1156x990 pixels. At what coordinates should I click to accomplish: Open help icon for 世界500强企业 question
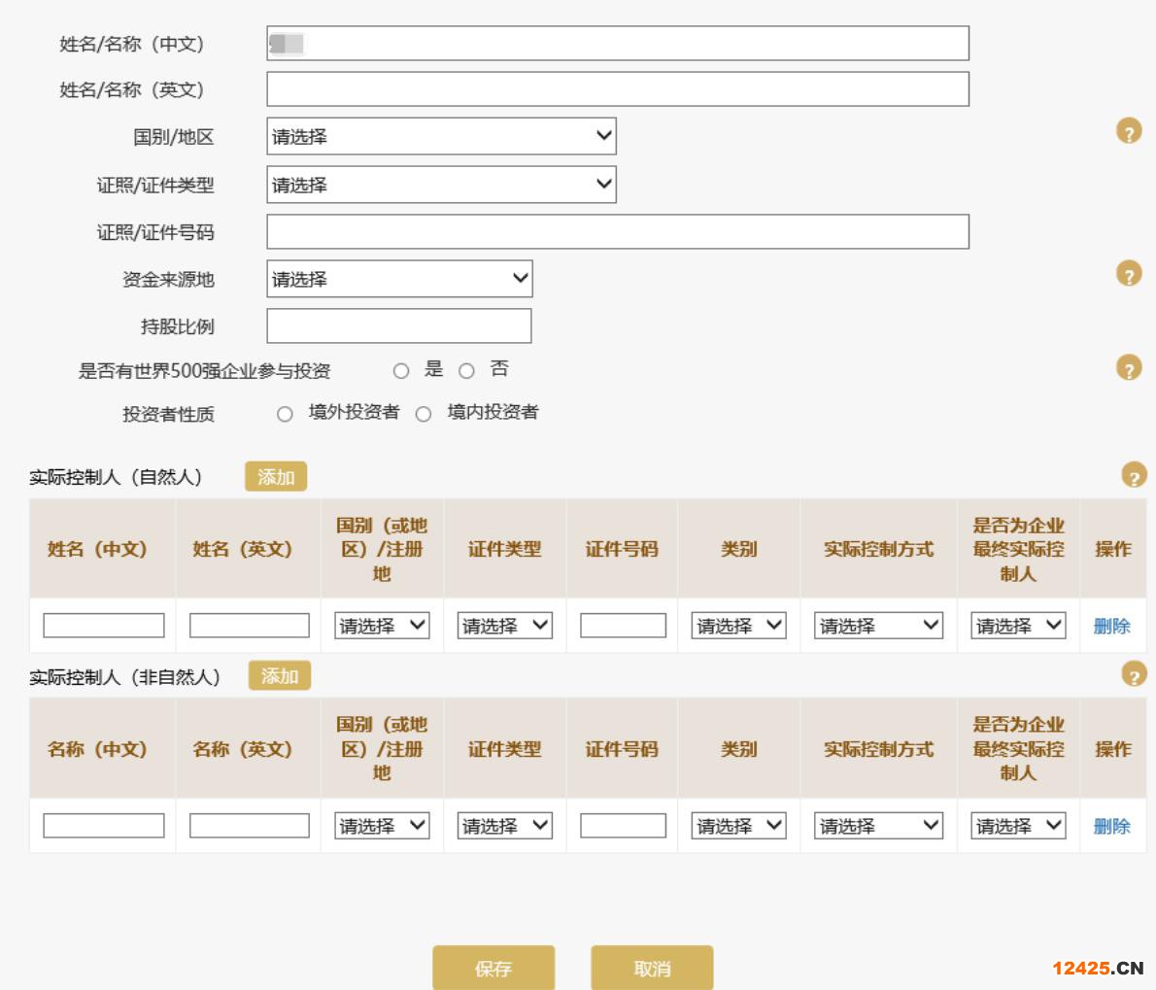[x=1129, y=367]
